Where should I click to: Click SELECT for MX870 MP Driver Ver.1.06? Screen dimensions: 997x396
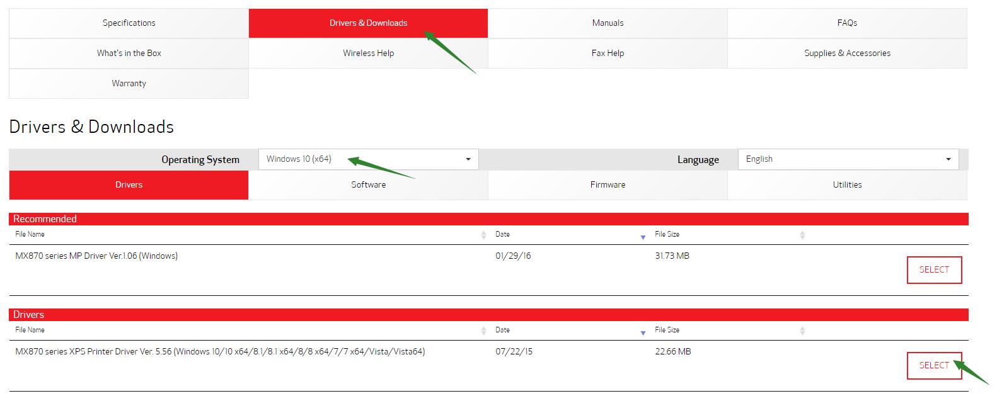[934, 270]
